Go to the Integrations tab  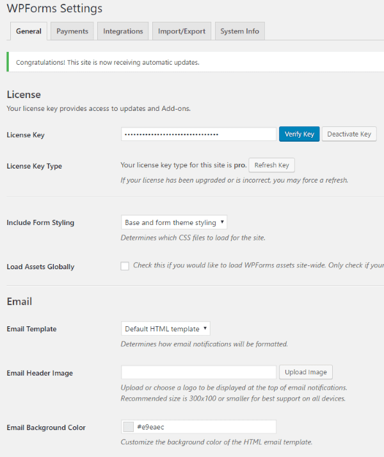[x=123, y=31]
